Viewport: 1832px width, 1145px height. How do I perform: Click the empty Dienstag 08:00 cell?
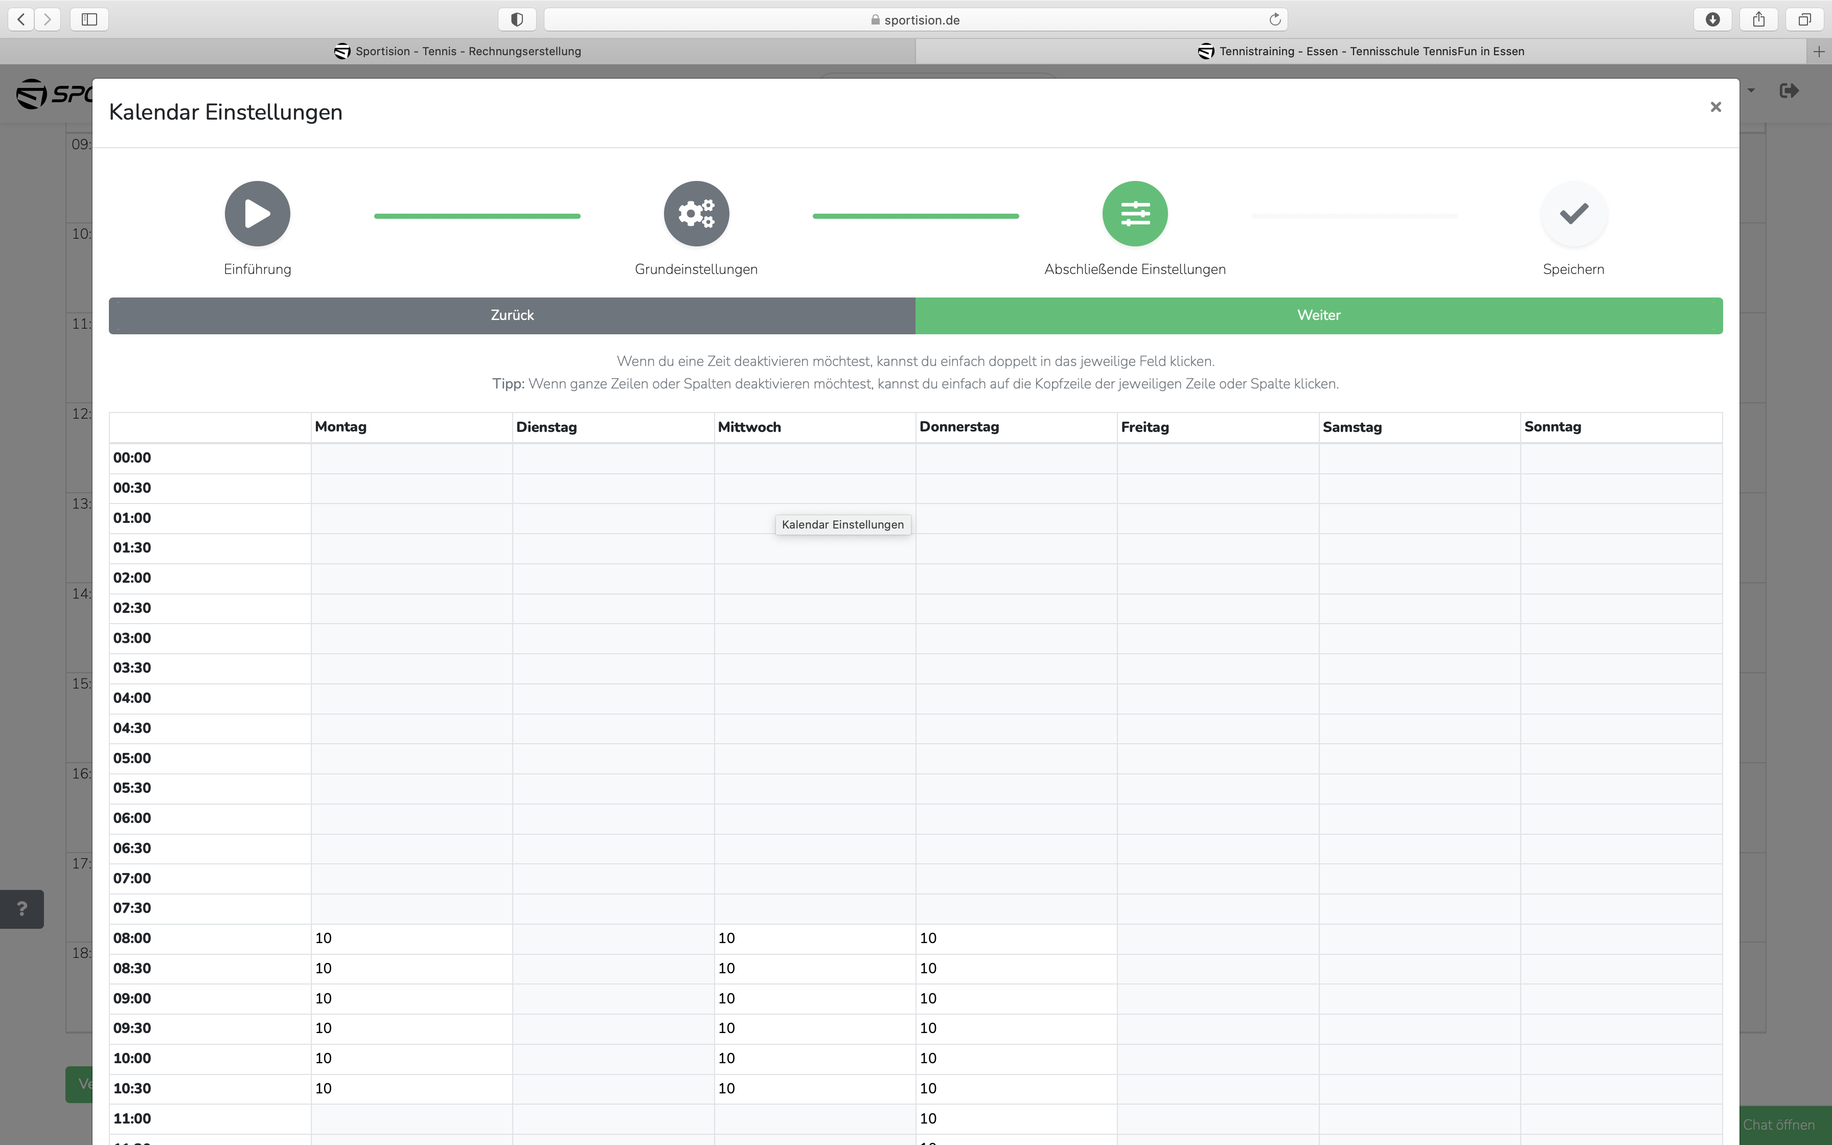[613, 939]
